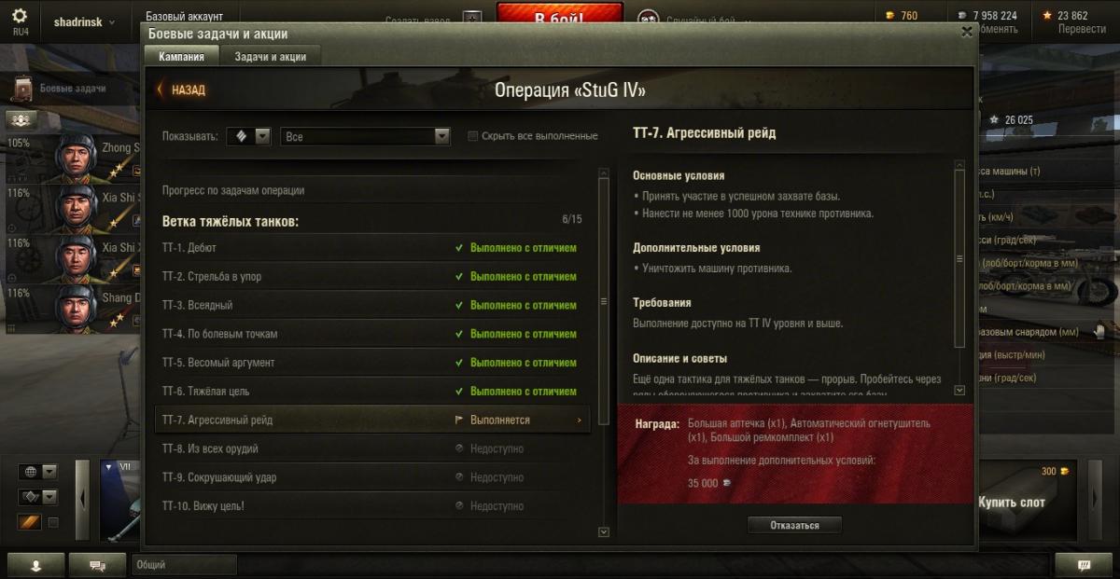The height and width of the screenshot is (579, 1120).
Task: Close the Боевые задачи и акции window
Action: tap(967, 31)
